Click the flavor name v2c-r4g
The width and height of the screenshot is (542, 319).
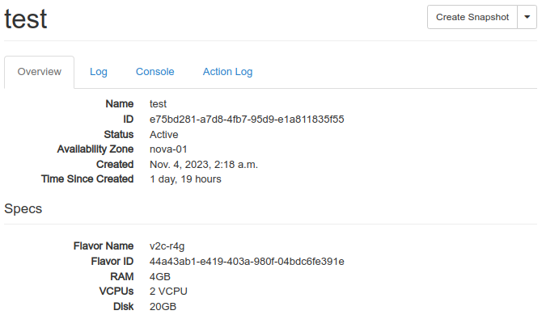point(167,246)
